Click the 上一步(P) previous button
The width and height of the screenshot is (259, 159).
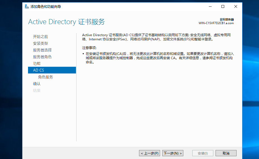tap(149, 153)
